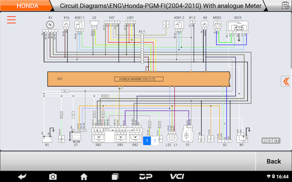Follow the 2/A page reference box

(x=166, y=25)
